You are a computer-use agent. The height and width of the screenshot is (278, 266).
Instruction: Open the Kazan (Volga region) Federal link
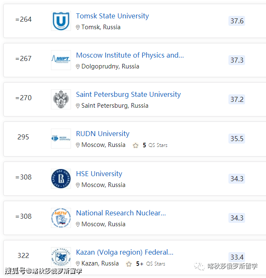coord(124,252)
